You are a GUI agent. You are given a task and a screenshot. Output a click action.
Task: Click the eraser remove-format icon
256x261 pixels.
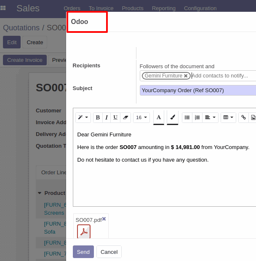[x=125, y=117]
